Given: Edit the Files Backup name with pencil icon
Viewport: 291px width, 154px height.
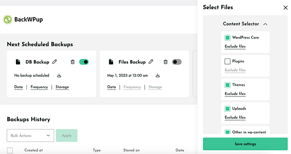Looking at the screenshot, I should coord(151,62).
